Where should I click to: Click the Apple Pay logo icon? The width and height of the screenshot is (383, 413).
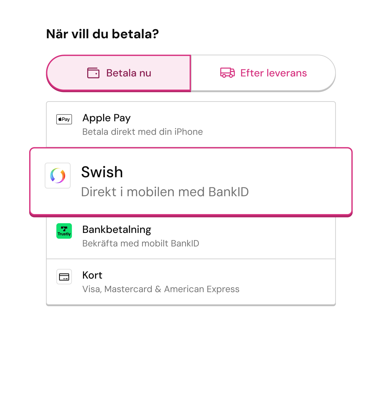[x=64, y=119]
